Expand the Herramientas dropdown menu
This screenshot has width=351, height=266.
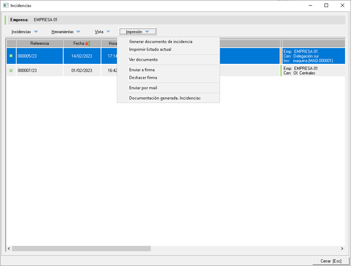[66, 32]
